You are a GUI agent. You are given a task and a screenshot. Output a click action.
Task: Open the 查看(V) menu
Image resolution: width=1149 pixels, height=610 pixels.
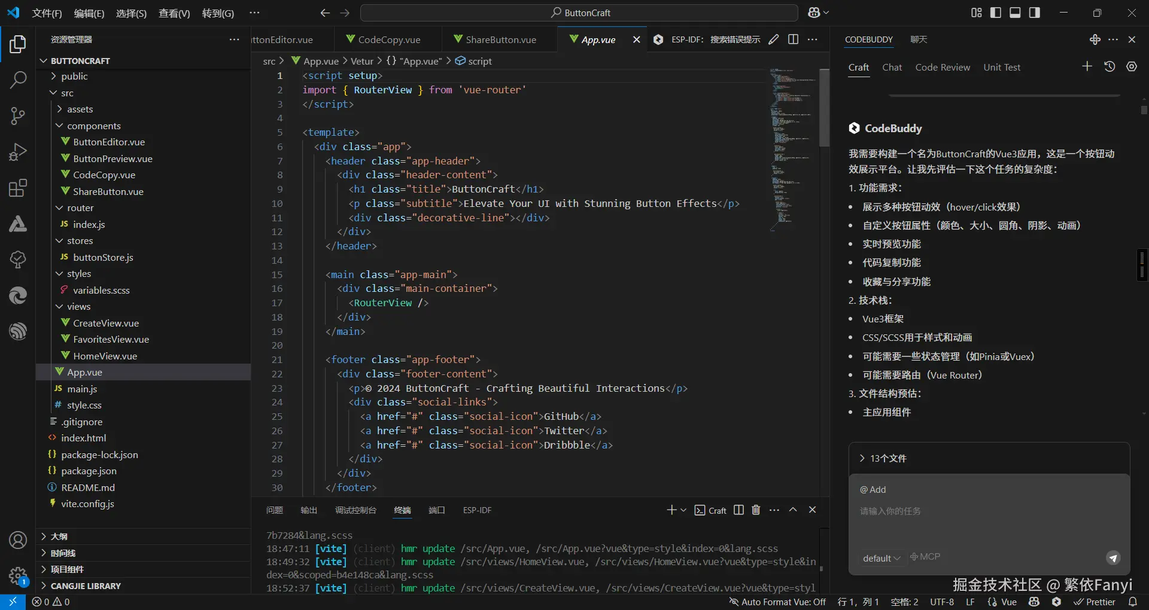pos(174,13)
